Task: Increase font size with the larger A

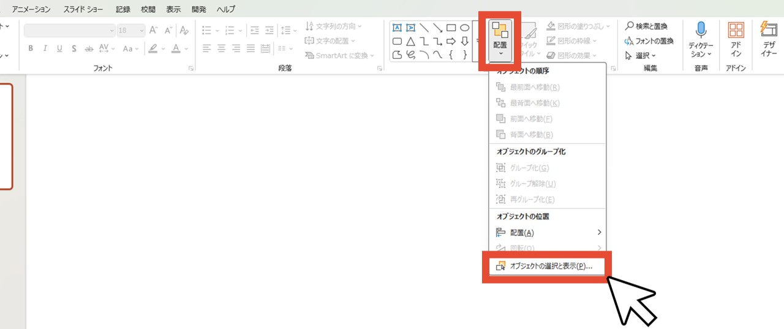Action: [x=154, y=30]
